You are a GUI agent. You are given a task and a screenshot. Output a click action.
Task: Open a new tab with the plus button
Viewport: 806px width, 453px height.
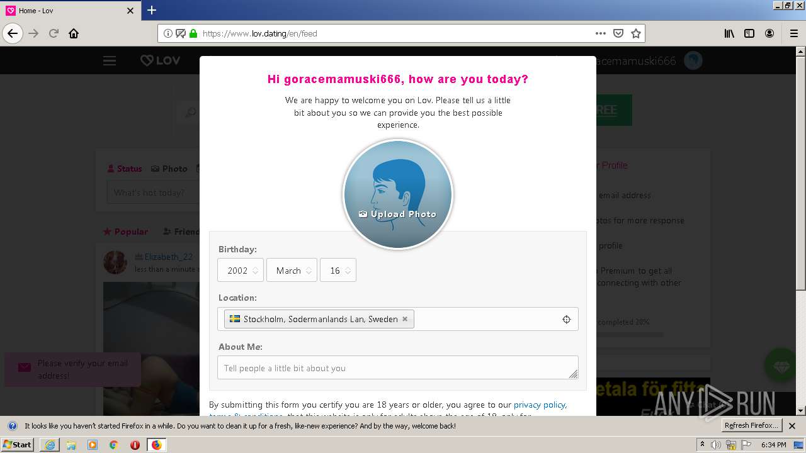point(152,10)
